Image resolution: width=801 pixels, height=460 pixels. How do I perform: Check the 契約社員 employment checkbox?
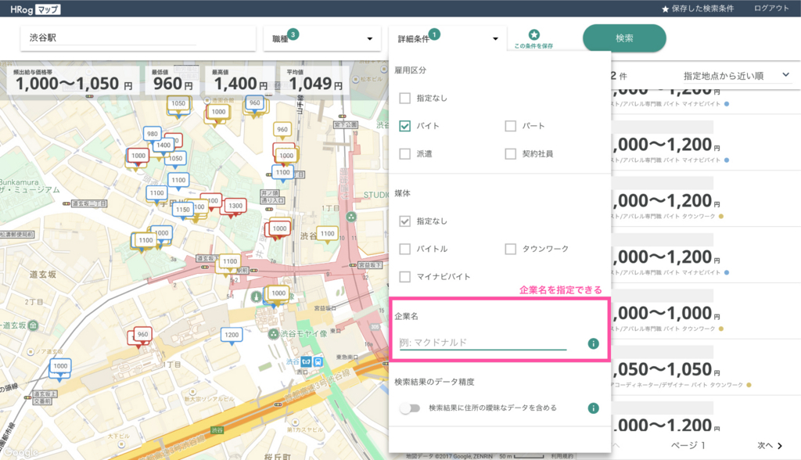[x=510, y=154]
